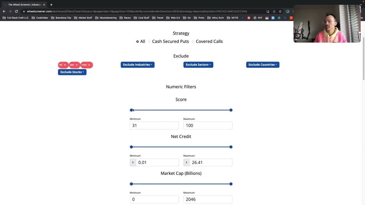Focus the Score maximum input field
Image resolution: width=365 pixels, height=205 pixels.
pos(208,126)
